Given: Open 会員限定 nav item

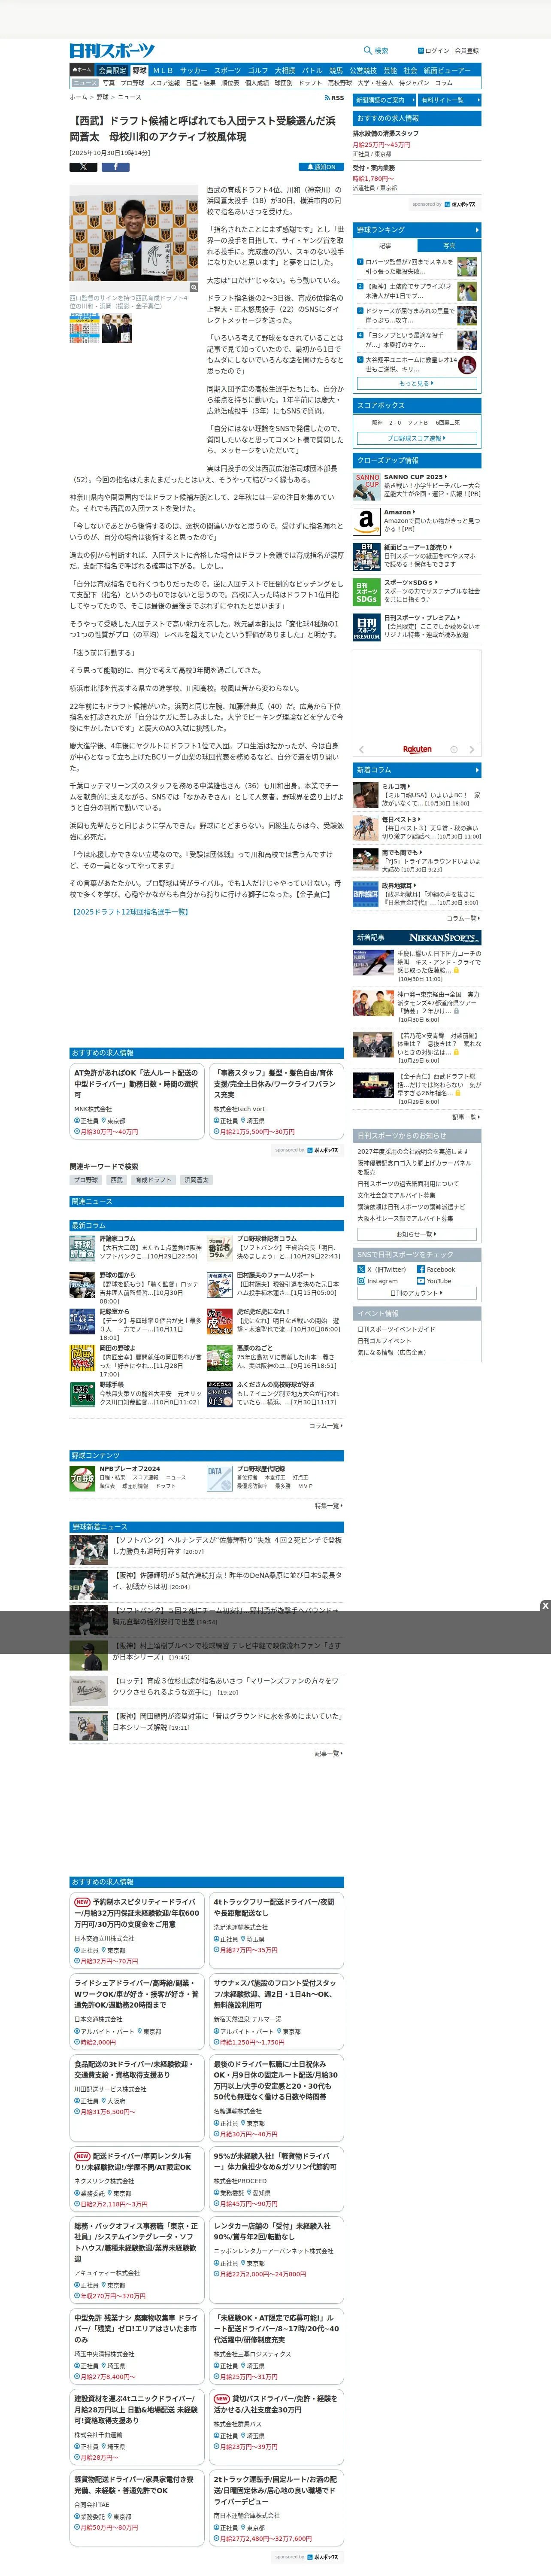Looking at the screenshot, I should pyautogui.click(x=112, y=70).
